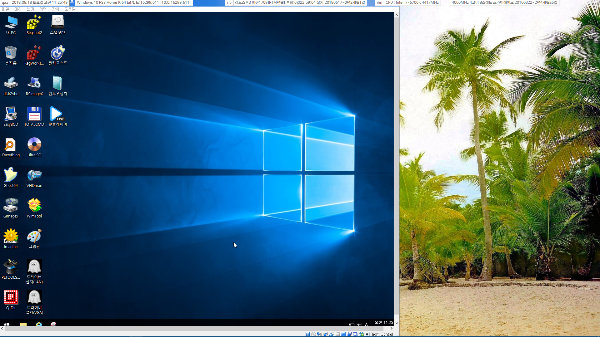Open the 내 PC desktop icon
600x337 pixels.
point(11,25)
